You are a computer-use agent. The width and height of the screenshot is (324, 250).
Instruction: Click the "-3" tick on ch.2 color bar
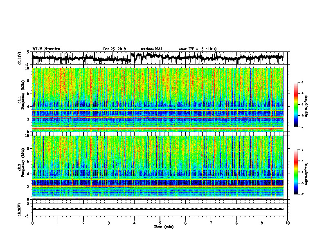[302, 150]
